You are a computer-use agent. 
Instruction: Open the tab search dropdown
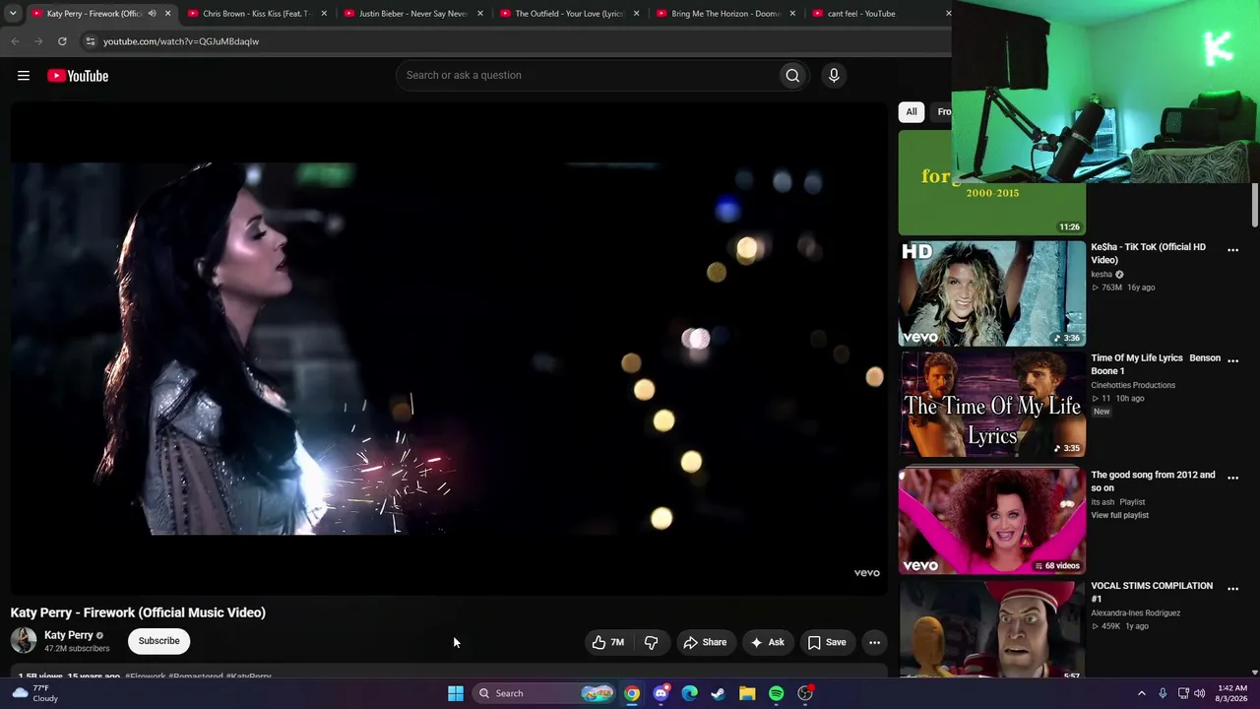[13, 14]
